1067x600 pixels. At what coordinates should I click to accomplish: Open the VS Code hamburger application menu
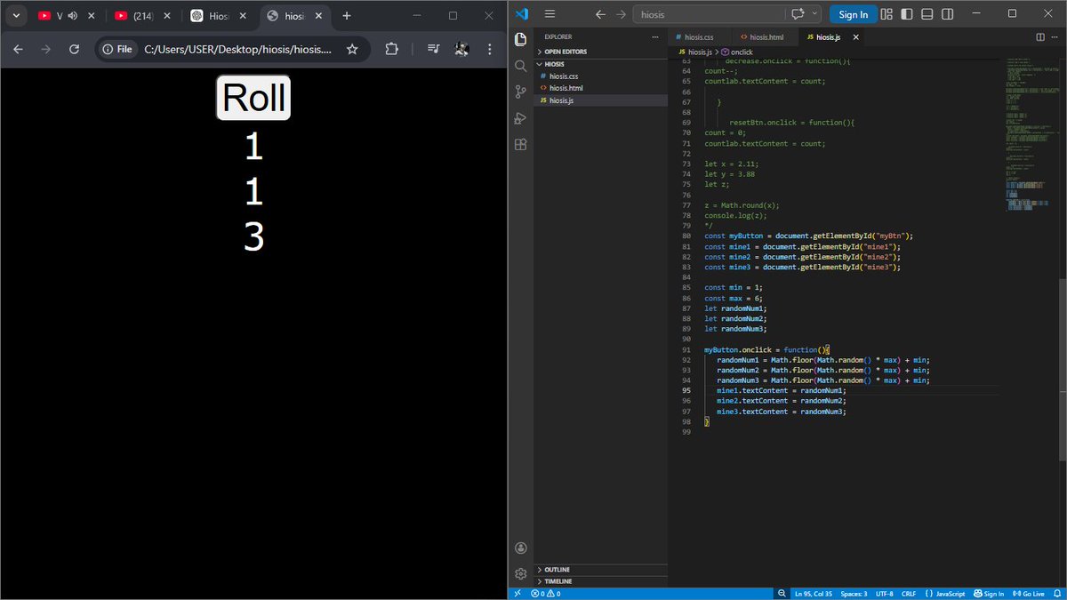click(x=550, y=14)
